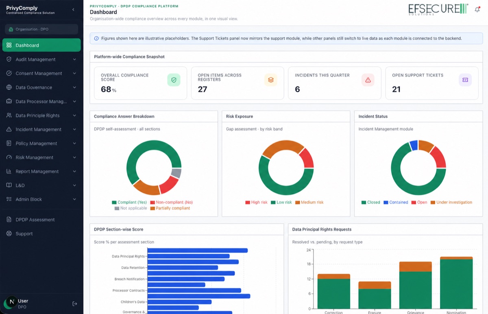
Task: Select Incident Management in the sidebar
Action: tap(41, 129)
